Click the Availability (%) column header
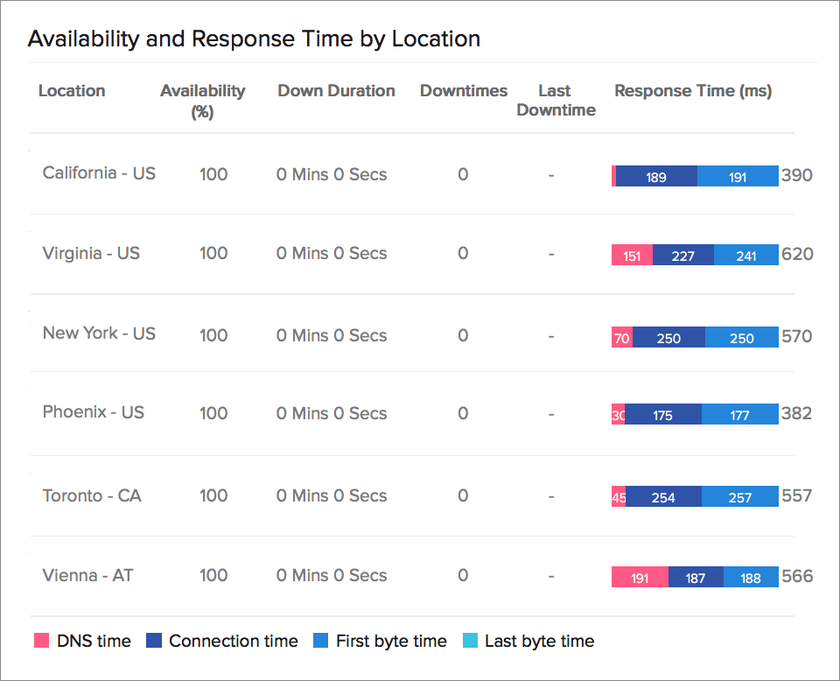The height and width of the screenshot is (681, 840). [203, 101]
